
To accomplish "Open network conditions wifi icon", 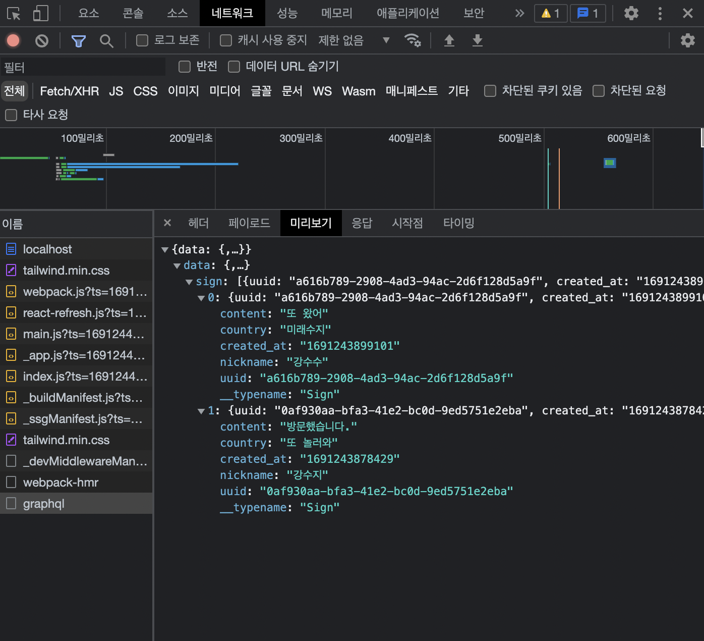I will coord(413,40).
